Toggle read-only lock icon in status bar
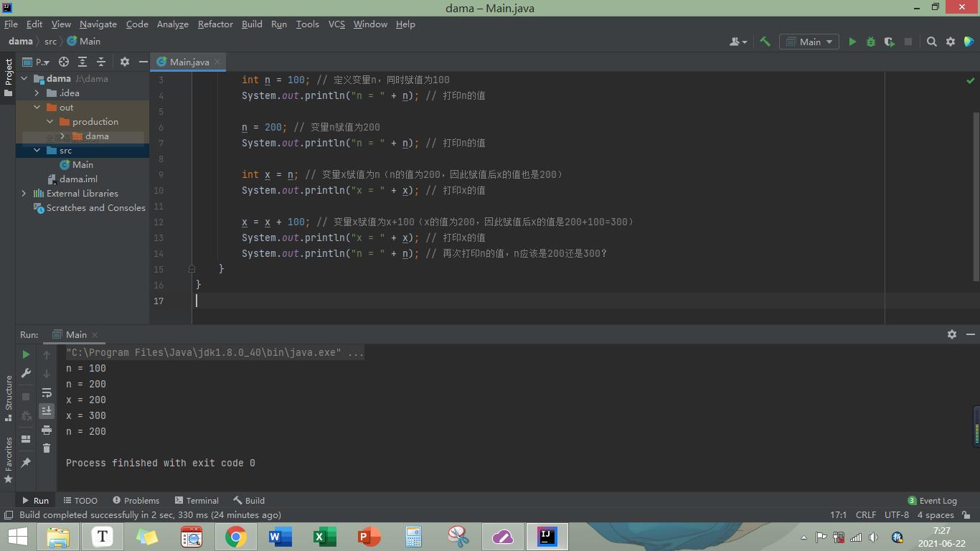The height and width of the screenshot is (551, 980). (966, 514)
